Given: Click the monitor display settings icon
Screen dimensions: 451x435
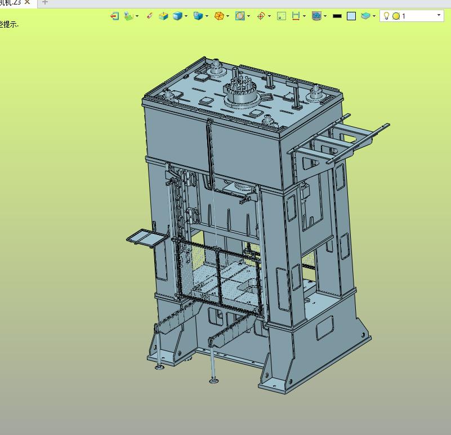Looking at the screenshot, I should point(316,16).
